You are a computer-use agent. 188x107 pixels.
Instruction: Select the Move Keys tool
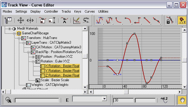(21, 21)
